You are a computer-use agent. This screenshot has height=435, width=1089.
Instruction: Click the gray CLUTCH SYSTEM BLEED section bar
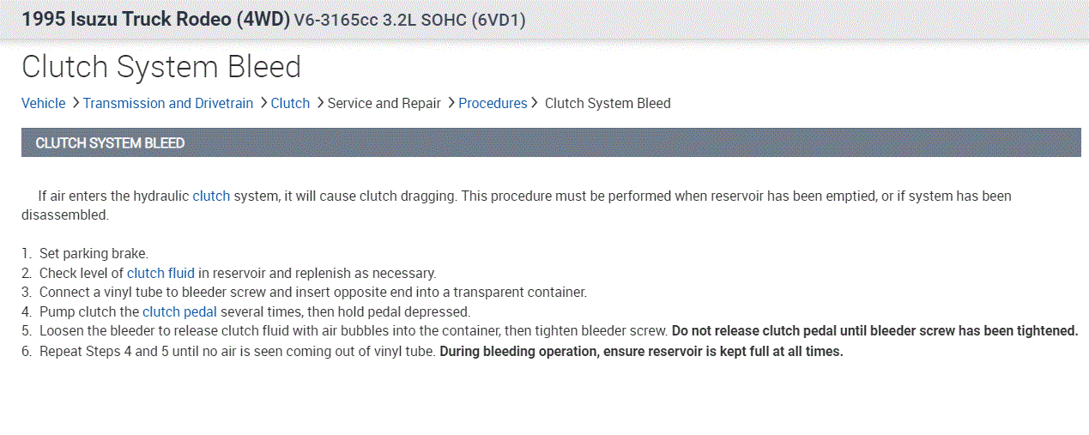pos(549,142)
